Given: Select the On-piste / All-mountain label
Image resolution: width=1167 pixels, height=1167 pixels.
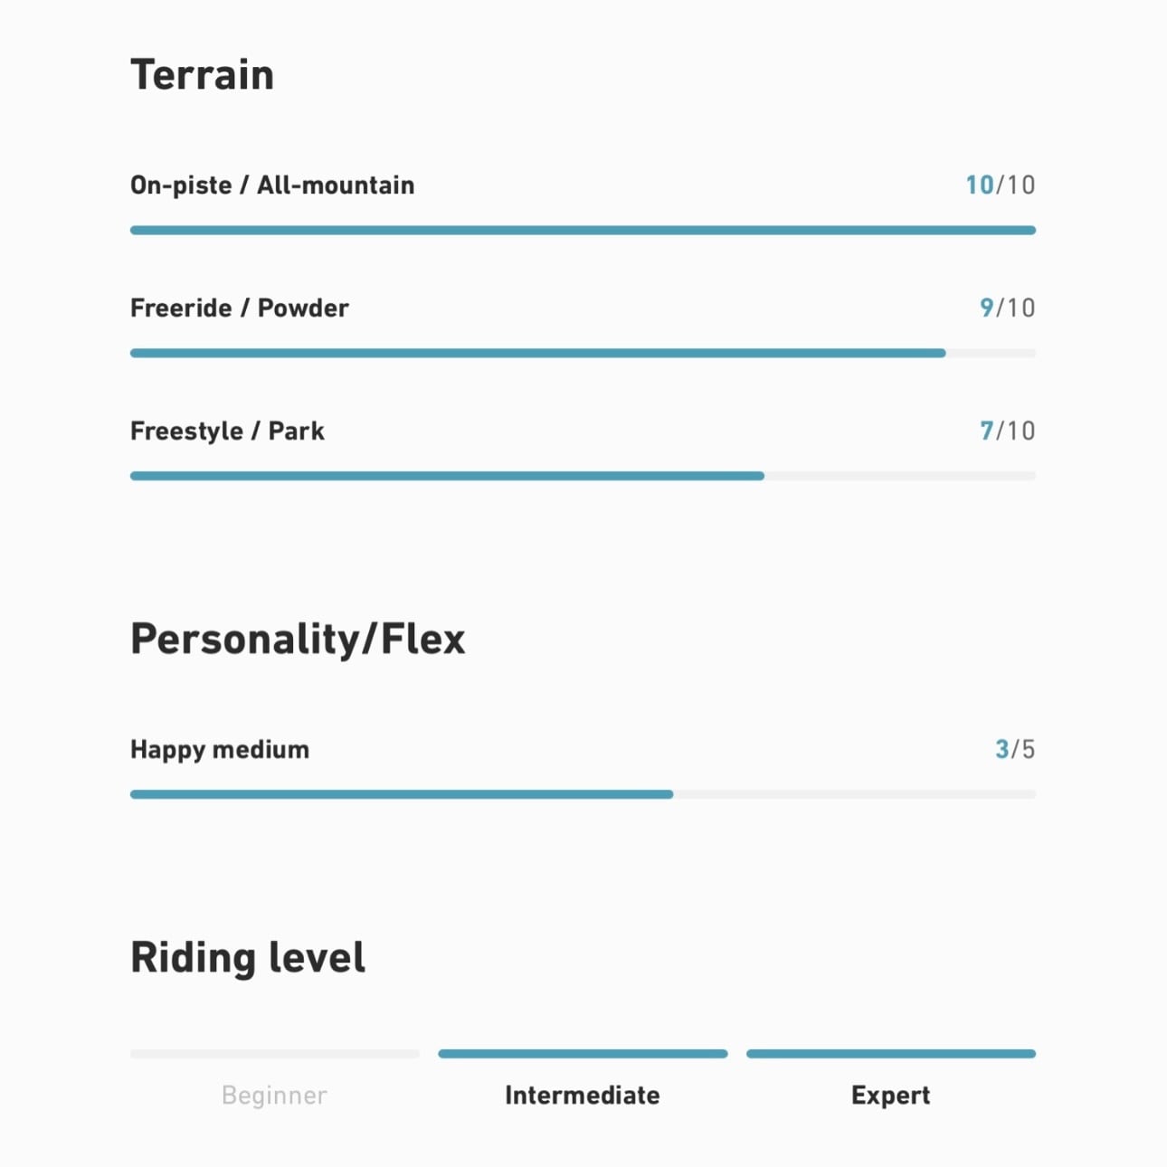Looking at the screenshot, I should coord(272,185).
